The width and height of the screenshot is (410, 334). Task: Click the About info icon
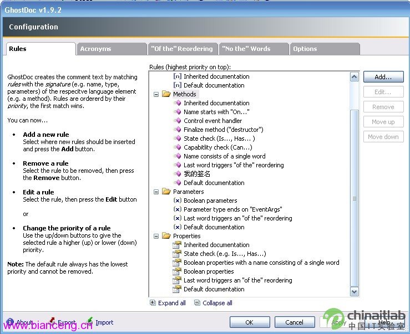[10, 322]
